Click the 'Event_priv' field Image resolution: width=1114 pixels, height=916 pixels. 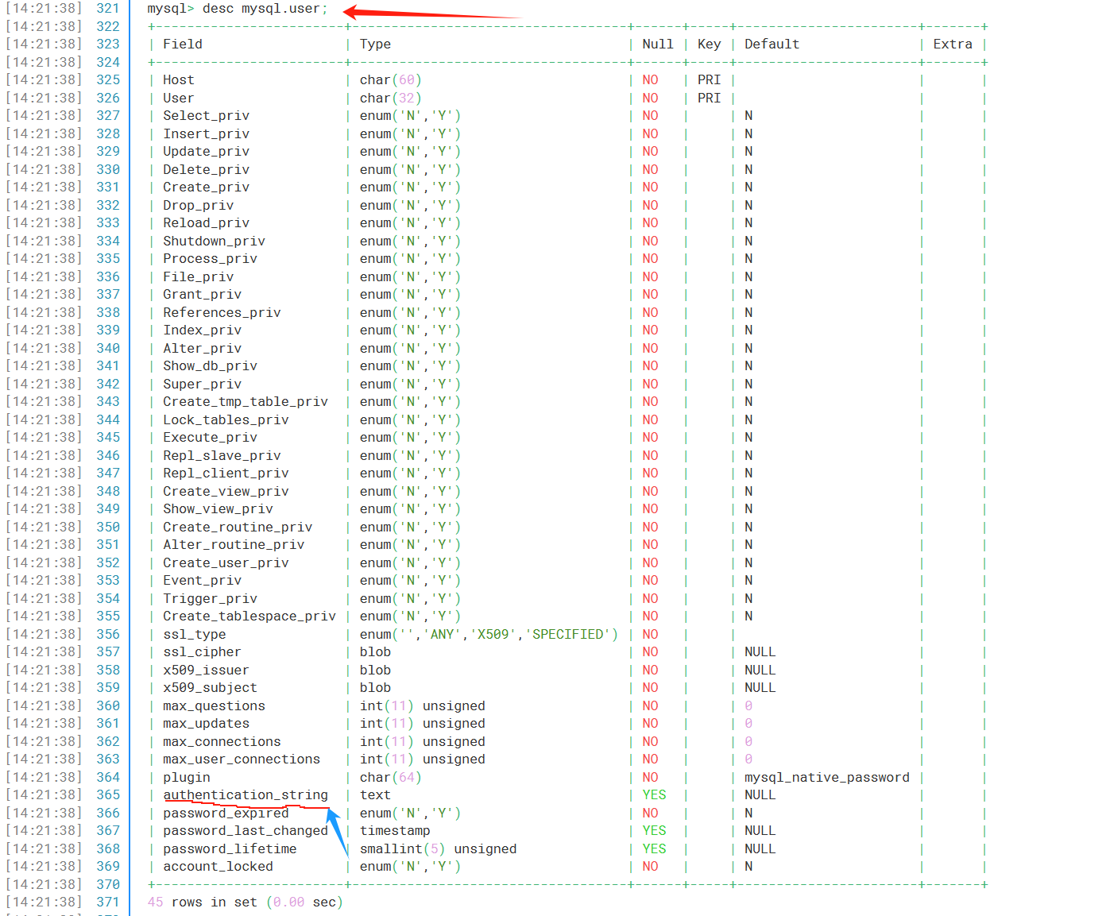[x=203, y=581]
